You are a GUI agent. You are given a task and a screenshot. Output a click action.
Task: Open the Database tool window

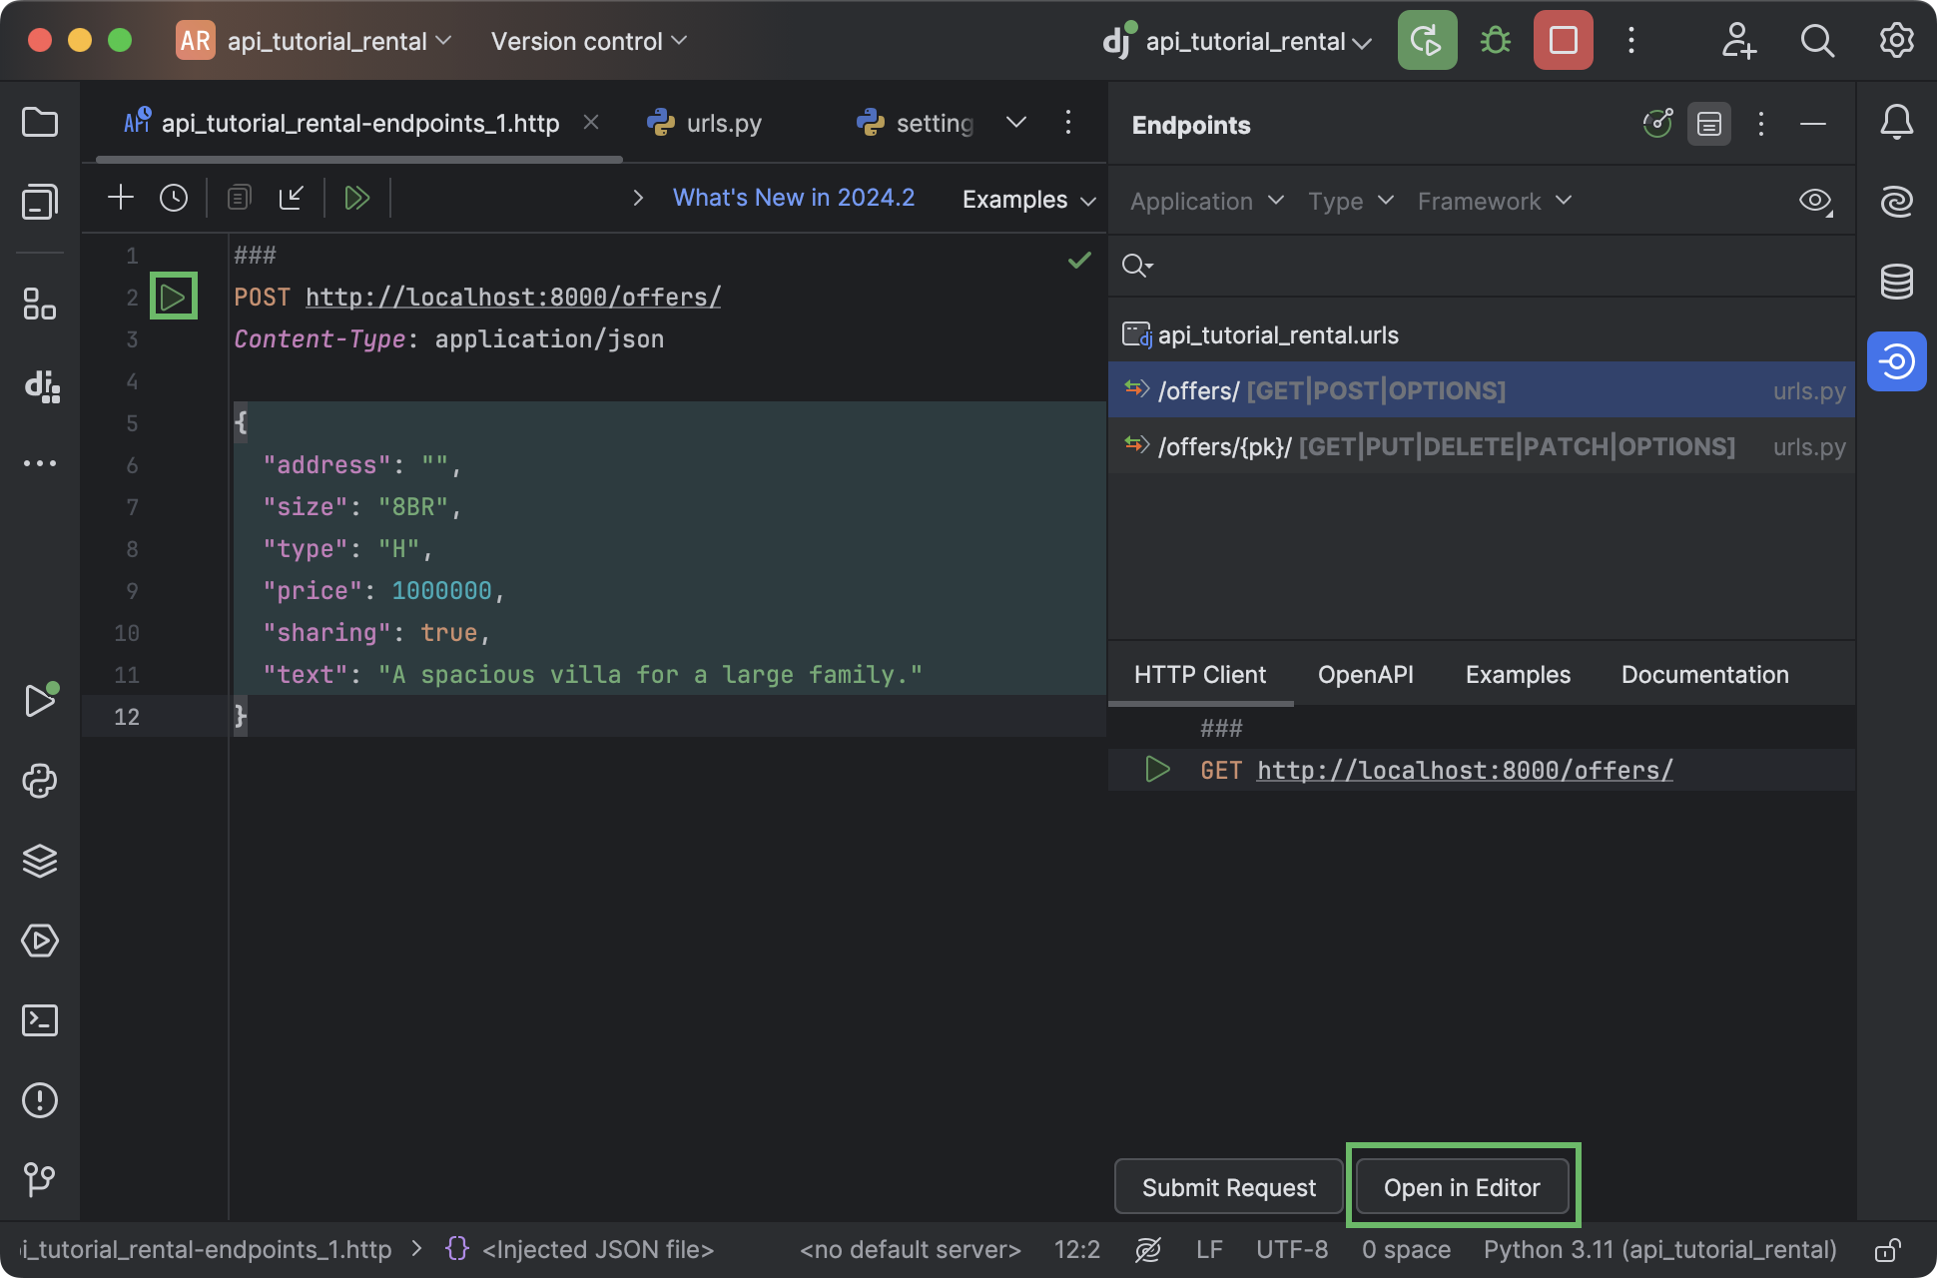click(x=1895, y=282)
